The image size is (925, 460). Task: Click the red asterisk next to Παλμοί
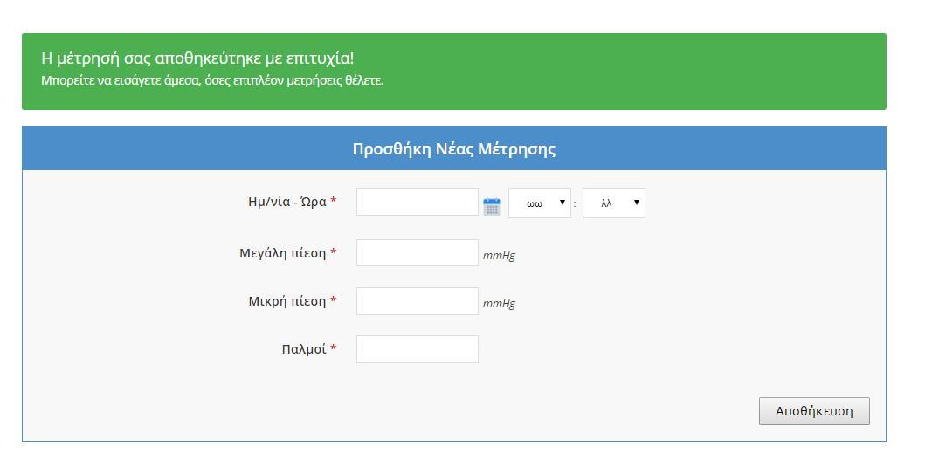click(x=333, y=349)
